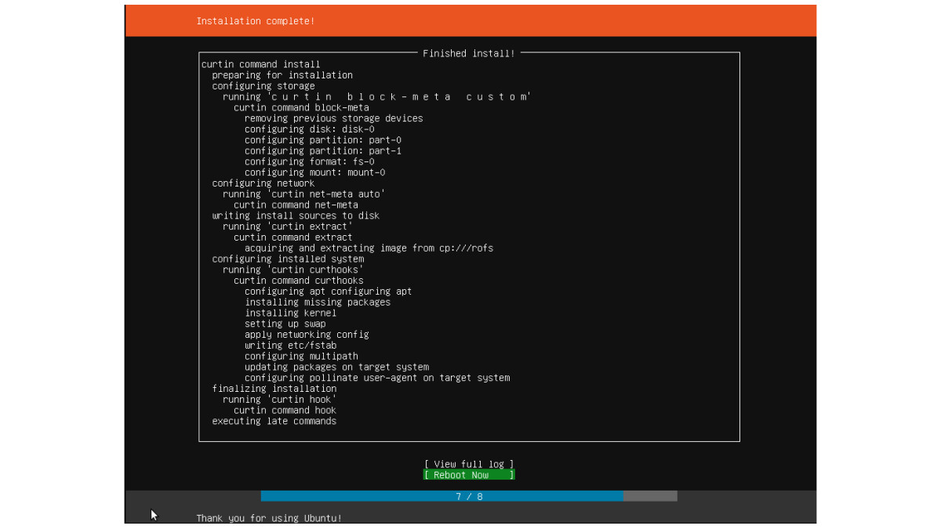The height and width of the screenshot is (529, 941).
Task: Click 'writing install sources to disk' line
Action: click(296, 216)
